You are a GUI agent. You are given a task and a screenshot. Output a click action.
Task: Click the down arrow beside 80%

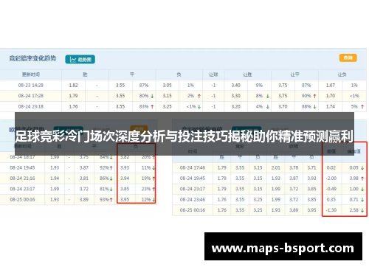pos(152,96)
